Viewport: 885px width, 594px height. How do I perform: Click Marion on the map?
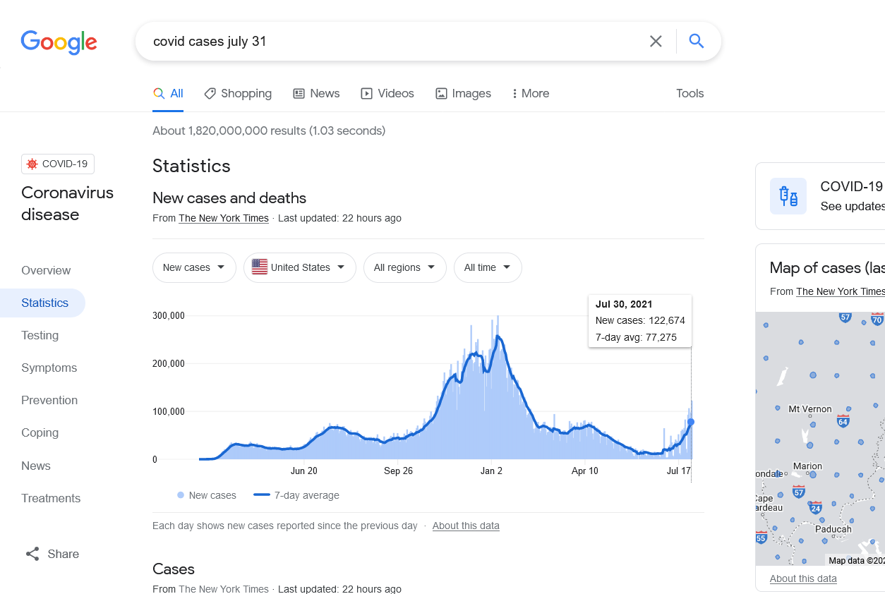tap(807, 466)
